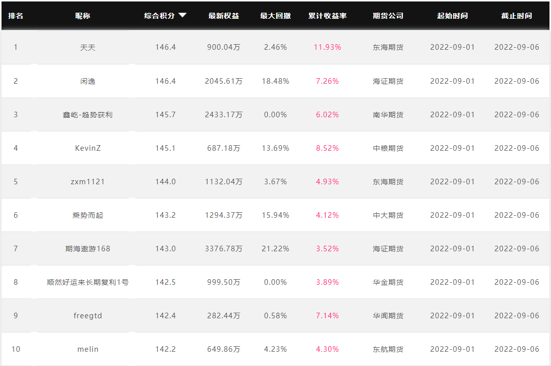Select nickname 鑫屹-趋势获利

coord(88,115)
